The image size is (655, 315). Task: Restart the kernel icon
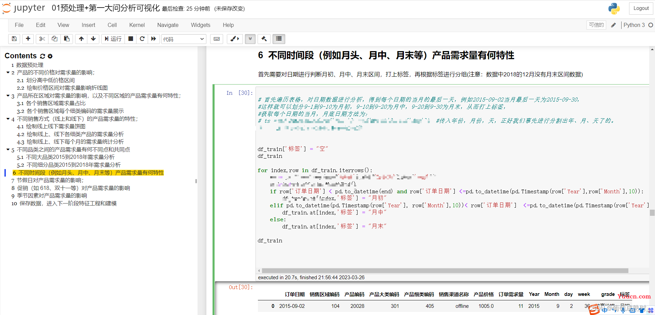point(142,39)
